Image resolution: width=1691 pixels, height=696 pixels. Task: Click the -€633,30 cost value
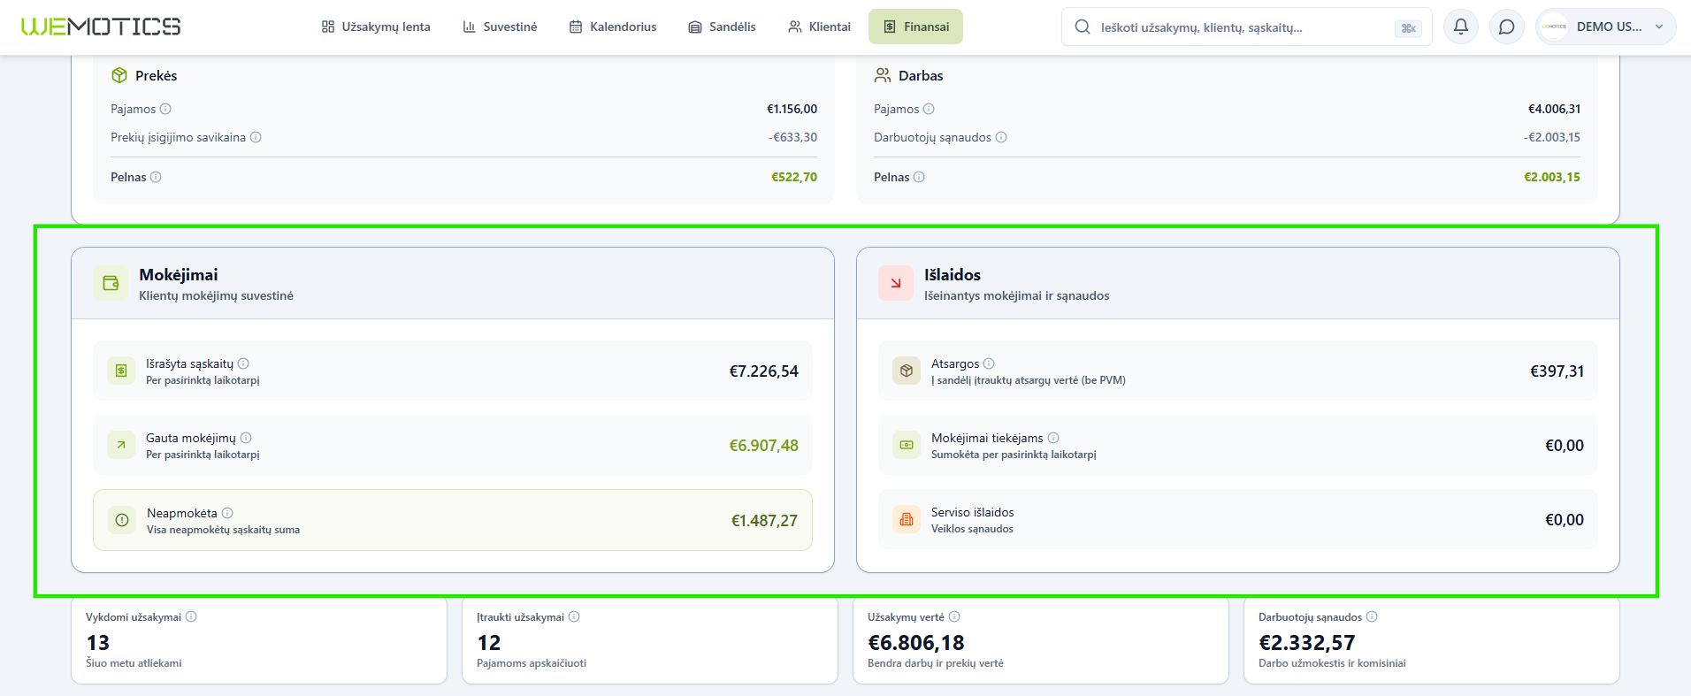click(x=792, y=137)
